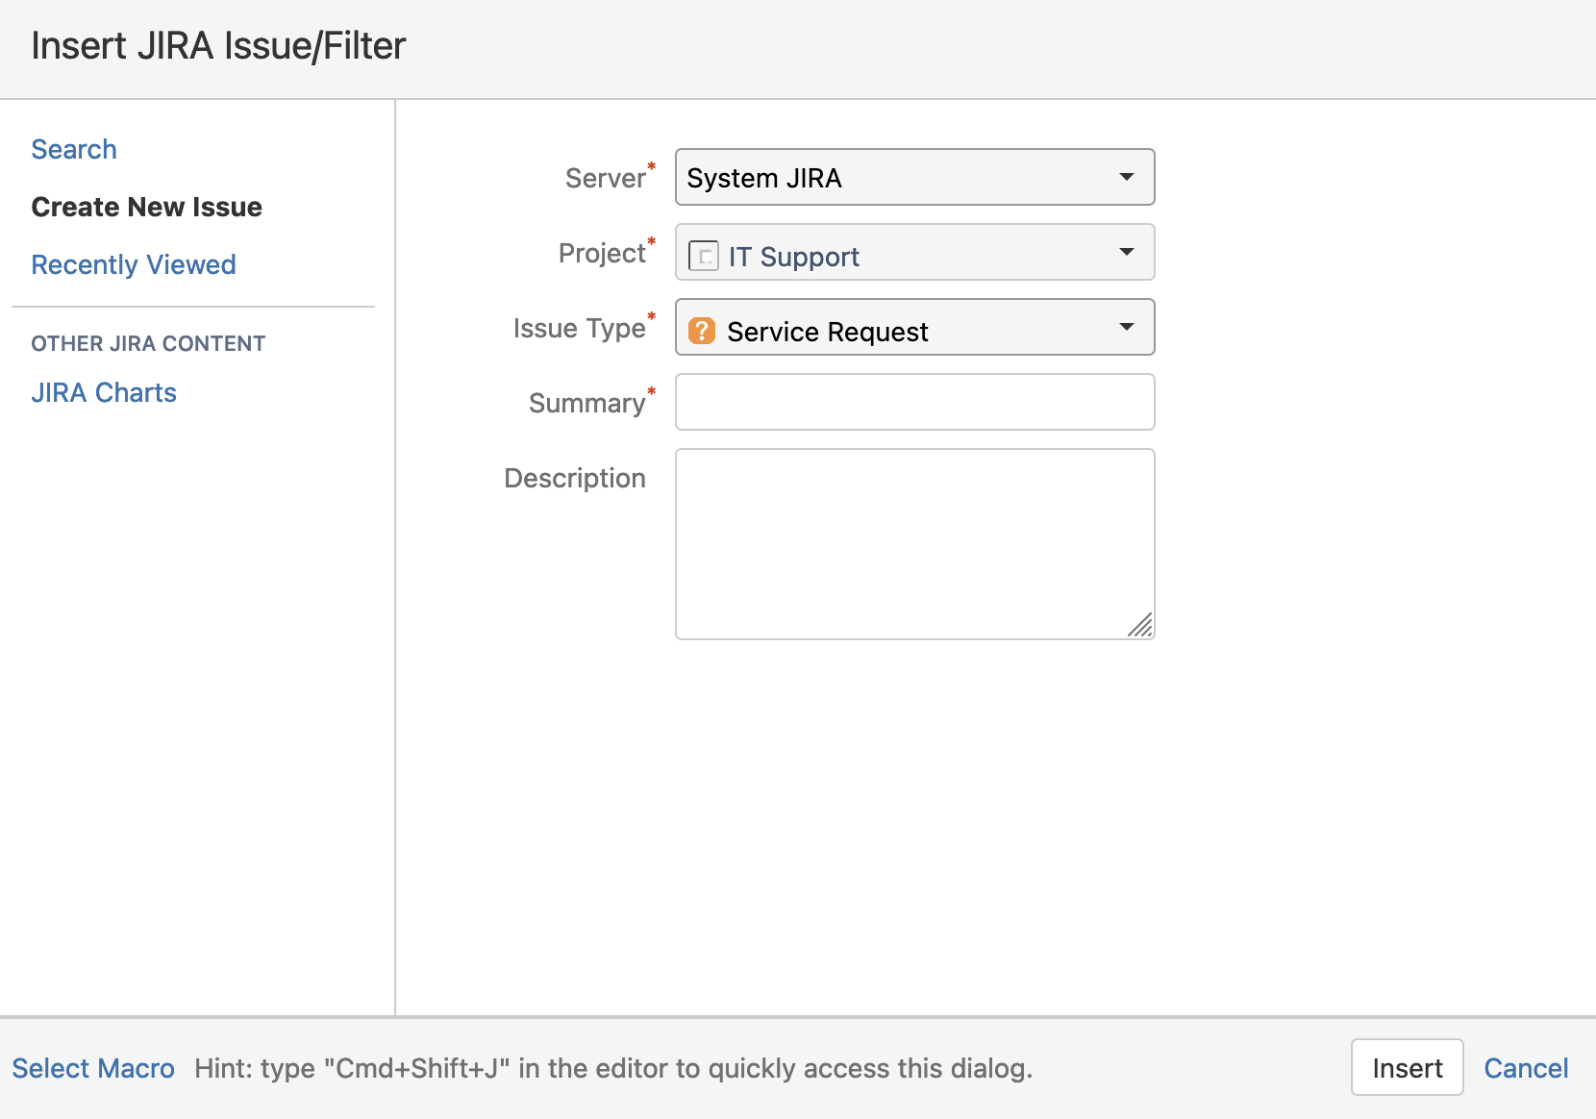Click the Summary required asterisk
This screenshot has width=1596, height=1119.
(x=652, y=390)
